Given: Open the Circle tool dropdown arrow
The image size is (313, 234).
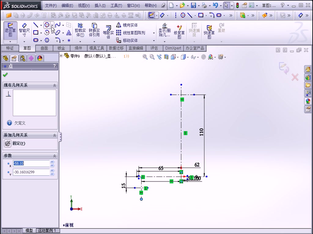Looking at the screenshot, I should (x=52, y=25).
